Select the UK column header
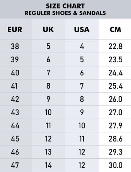Image resolution: width=131 pixels, height=172 pixels. (48, 29)
